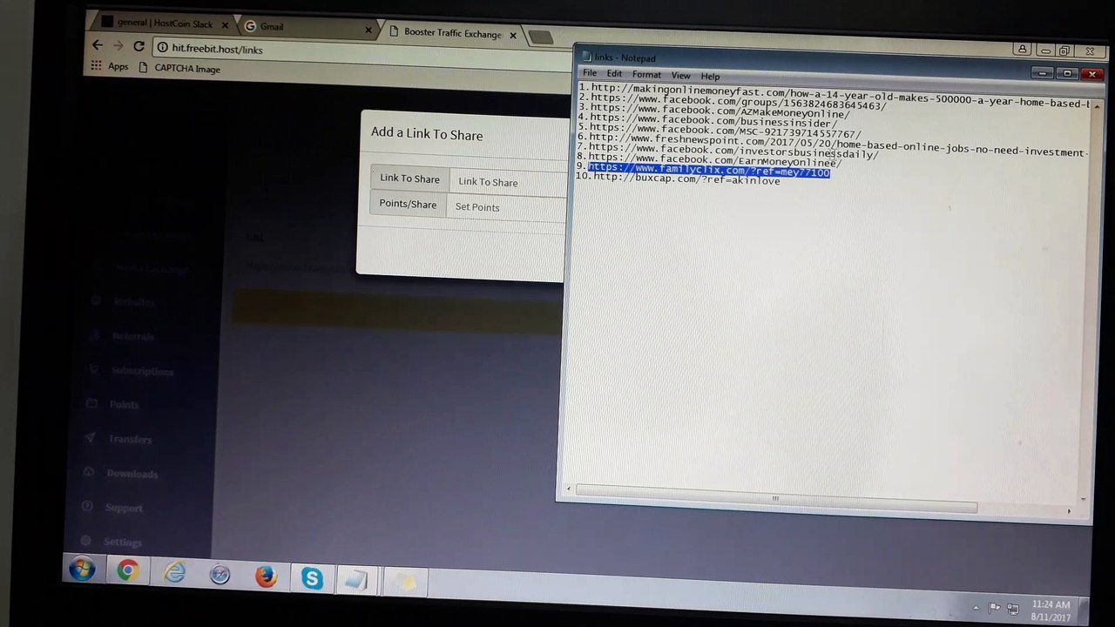Image resolution: width=1115 pixels, height=627 pixels.
Task: Select the Notepad taskbar button
Action: coord(357,580)
